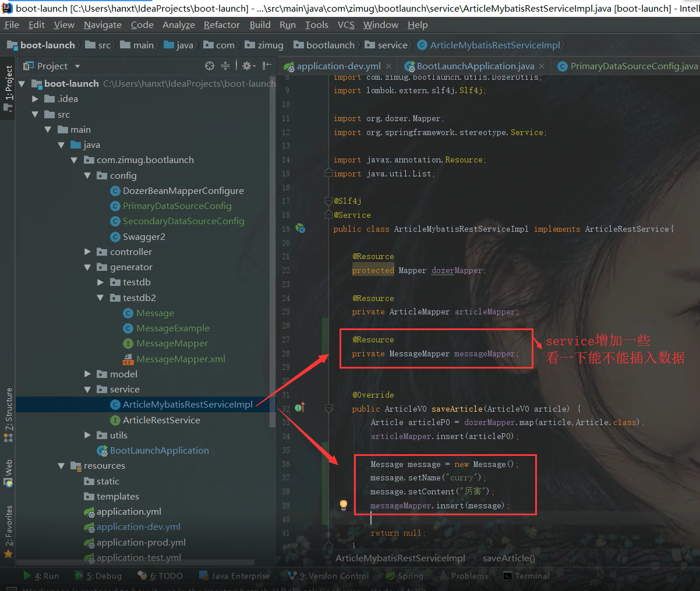Click the BootLaunchApplication run class icon in tree

tap(102, 451)
